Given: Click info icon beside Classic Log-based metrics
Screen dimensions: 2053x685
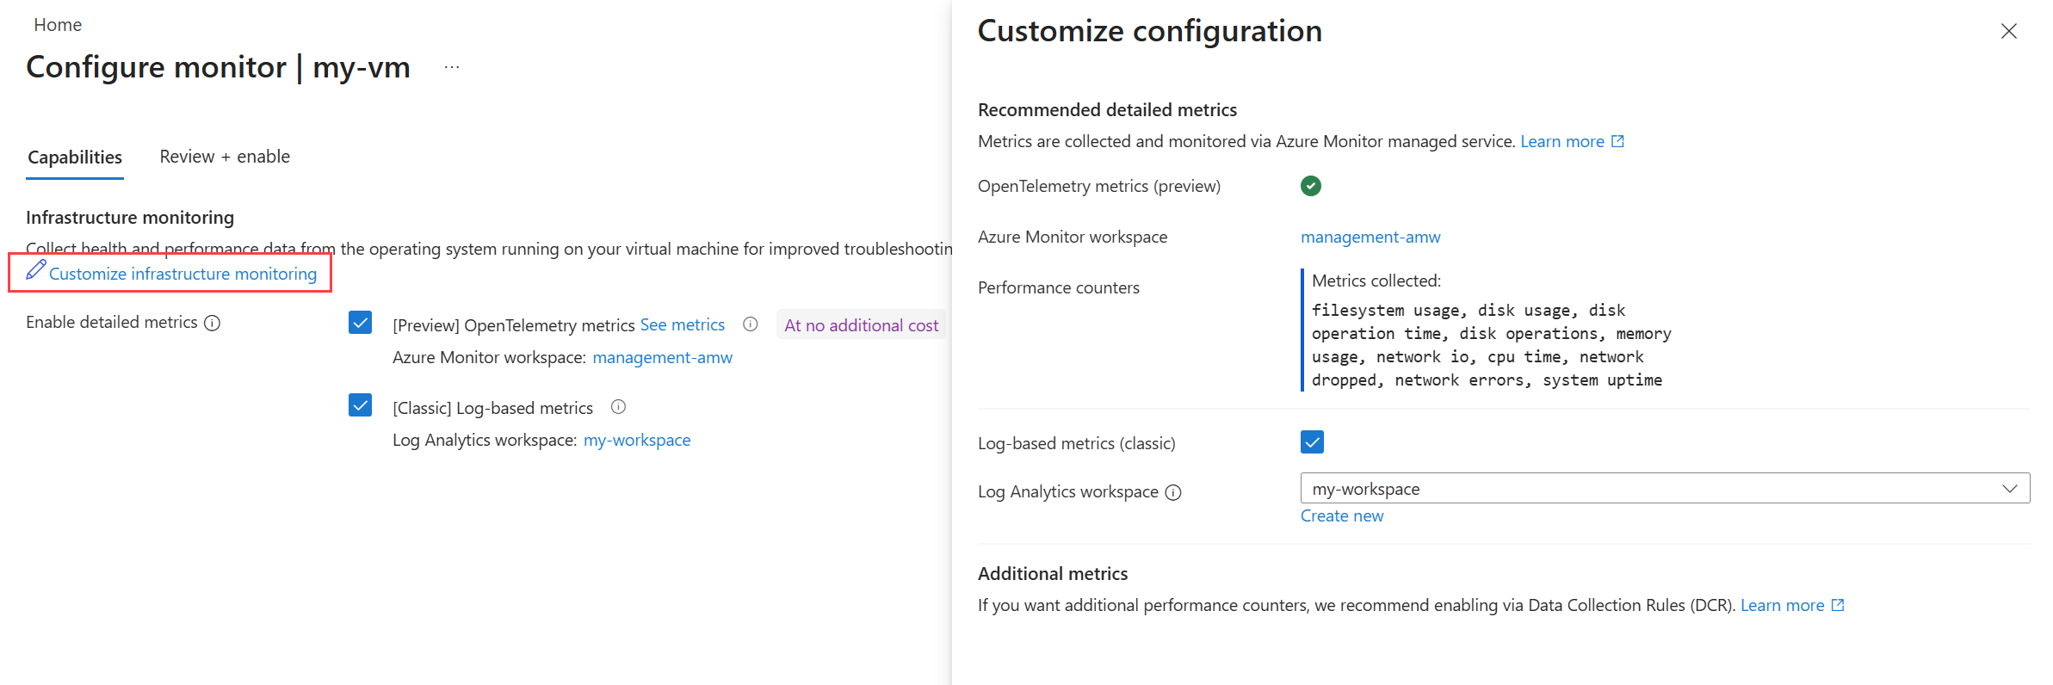Looking at the screenshot, I should (618, 407).
